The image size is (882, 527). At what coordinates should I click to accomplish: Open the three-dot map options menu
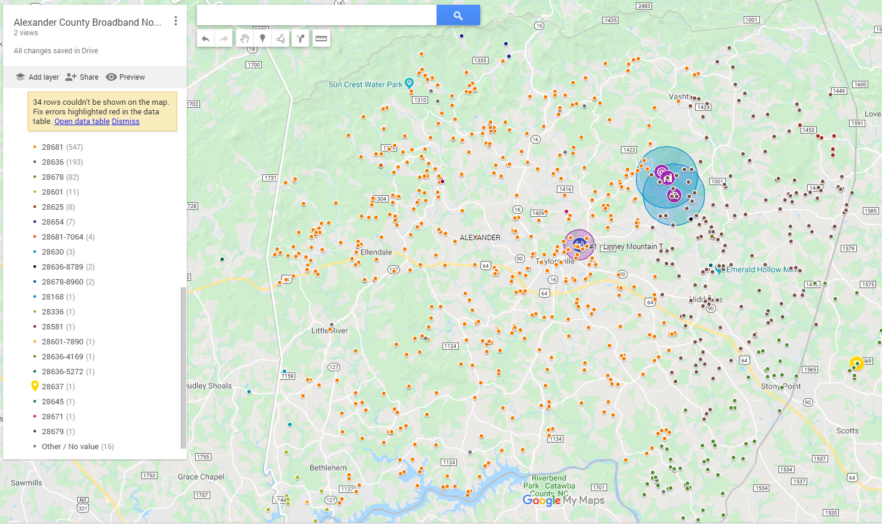(175, 21)
